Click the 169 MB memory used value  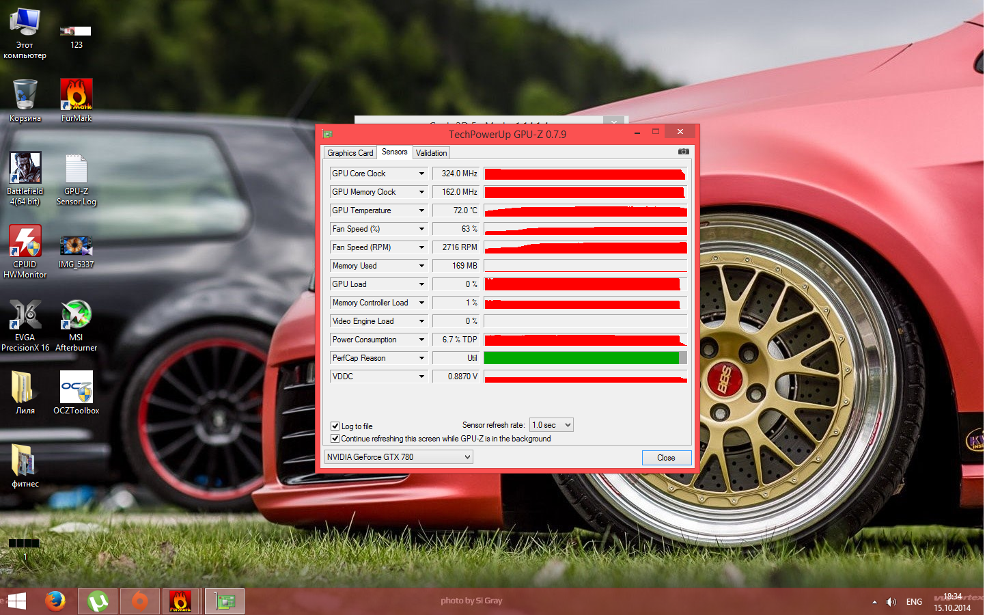(x=456, y=266)
